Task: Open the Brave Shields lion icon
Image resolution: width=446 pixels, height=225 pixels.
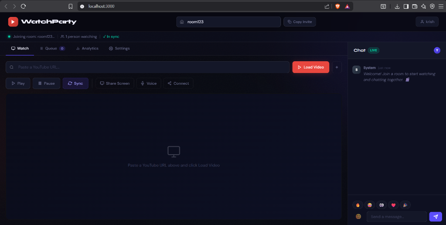Action: tap(338, 6)
